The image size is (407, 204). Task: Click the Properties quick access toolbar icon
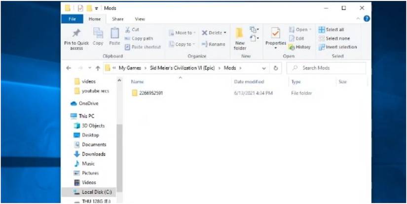coord(81,8)
